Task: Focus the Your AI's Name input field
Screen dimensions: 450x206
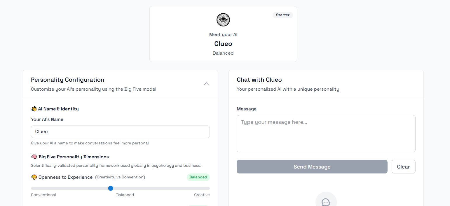Action: (120, 132)
